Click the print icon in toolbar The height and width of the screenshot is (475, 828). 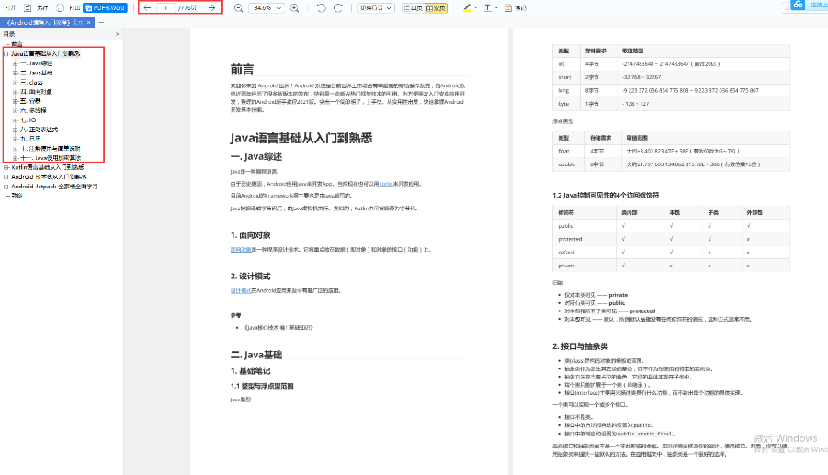click(x=60, y=7)
